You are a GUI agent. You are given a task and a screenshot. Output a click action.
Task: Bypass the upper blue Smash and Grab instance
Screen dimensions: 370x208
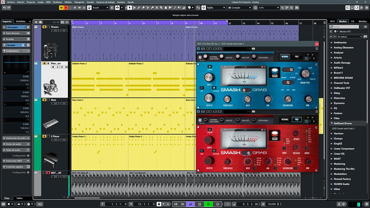click(x=198, y=49)
